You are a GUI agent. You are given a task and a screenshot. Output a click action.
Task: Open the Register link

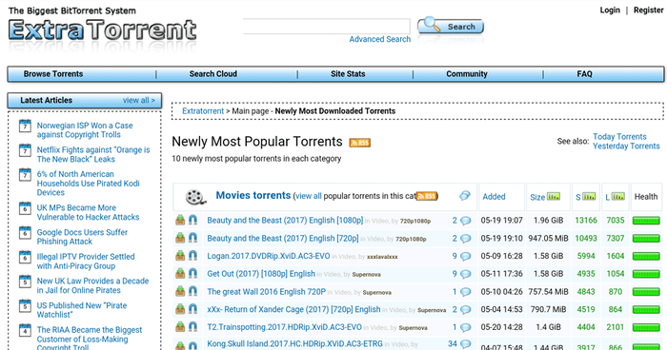click(648, 10)
